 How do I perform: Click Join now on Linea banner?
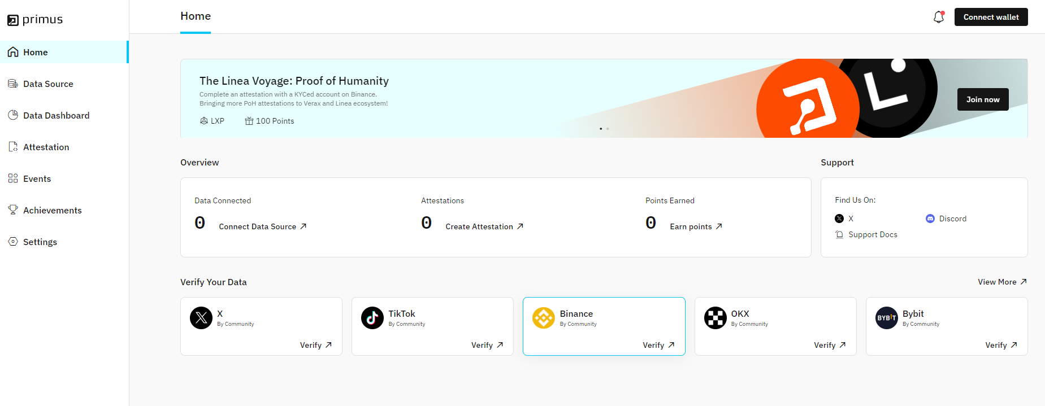pyautogui.click(x=982, y=99)
